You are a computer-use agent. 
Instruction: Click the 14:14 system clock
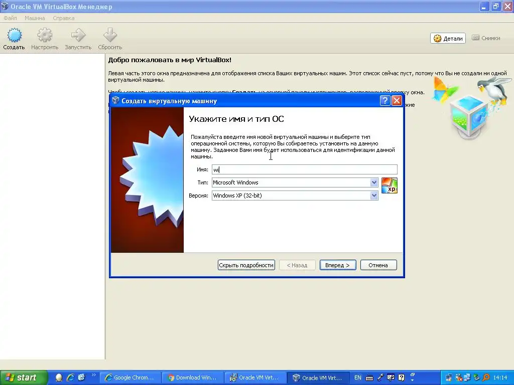pos(500,377)
